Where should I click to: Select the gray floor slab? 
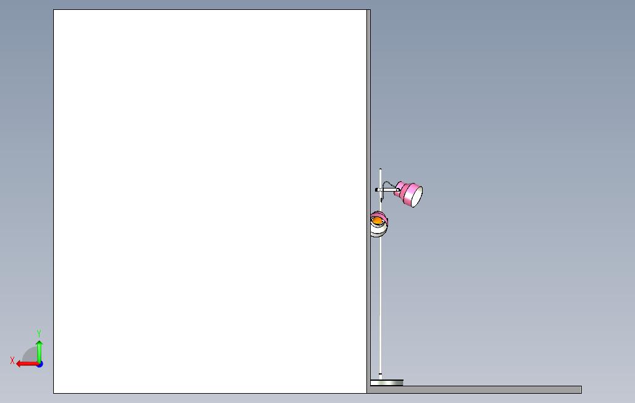[476, 389]
